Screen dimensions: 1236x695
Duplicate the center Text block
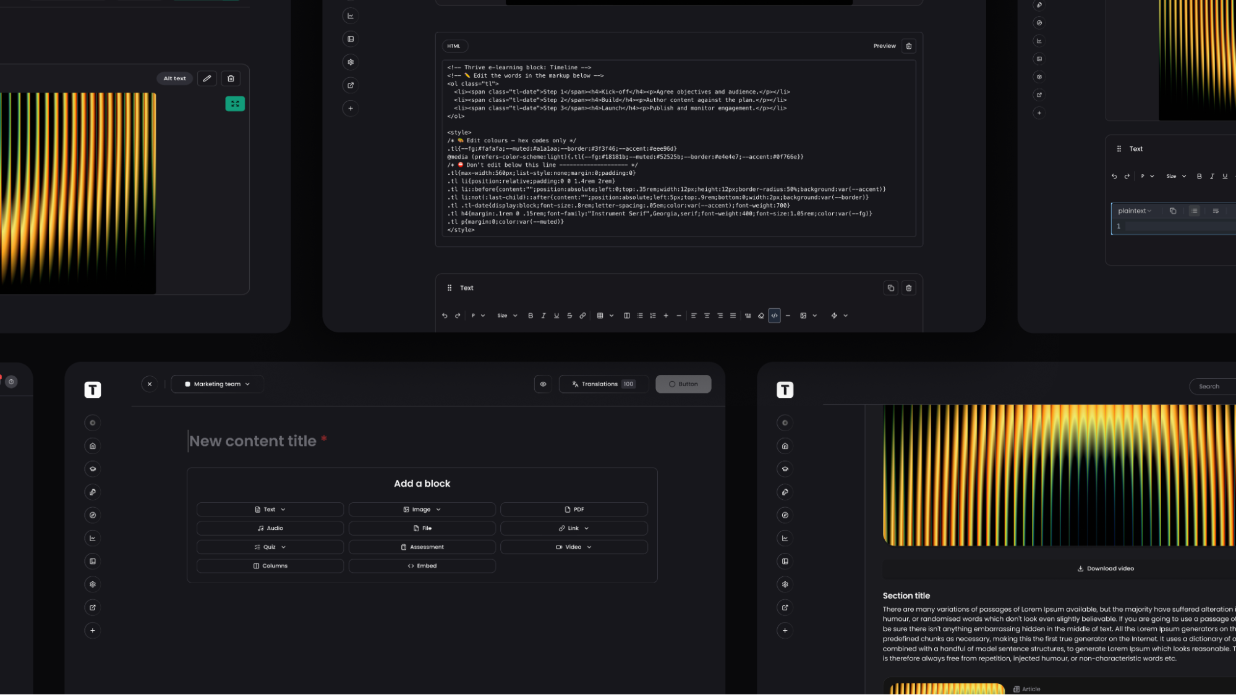[x=891, y=288]
